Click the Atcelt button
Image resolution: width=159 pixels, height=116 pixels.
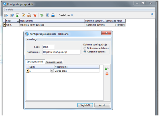click(x=102, y=105)
